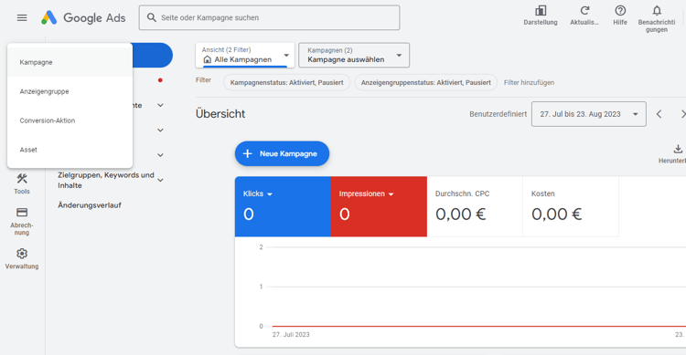Click the Benutzerdefiniert label
686x355 pixels.
coord(498,114)
